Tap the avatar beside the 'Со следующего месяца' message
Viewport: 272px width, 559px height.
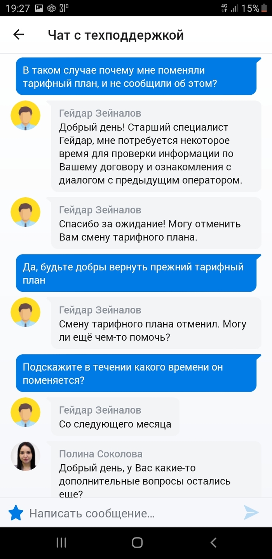(x=25, y=412)
